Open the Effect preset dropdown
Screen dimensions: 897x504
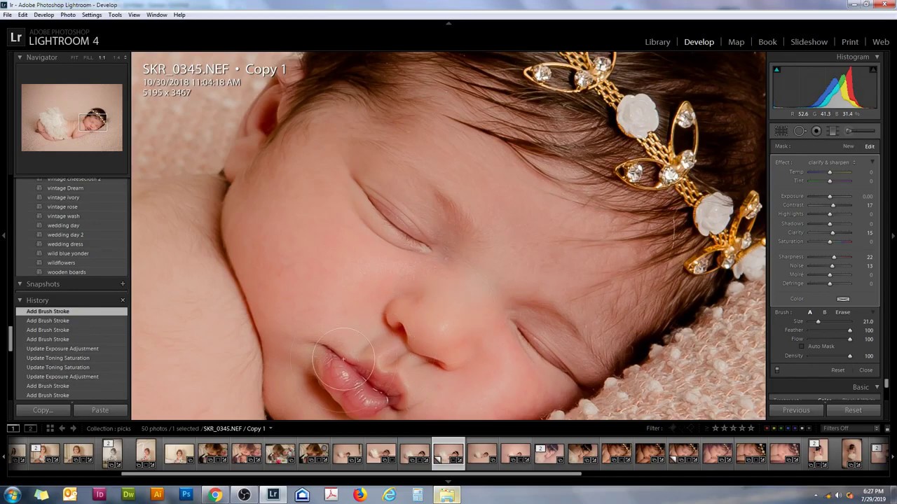coord(832,162)
